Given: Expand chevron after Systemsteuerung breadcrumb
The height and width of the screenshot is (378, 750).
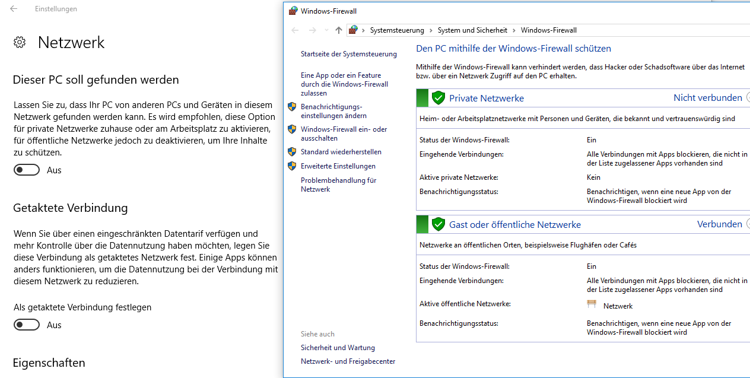Looking at the screenshot, I should 431,30.
